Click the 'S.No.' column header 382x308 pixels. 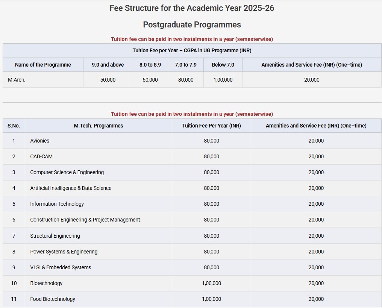(x=14, y=126)
